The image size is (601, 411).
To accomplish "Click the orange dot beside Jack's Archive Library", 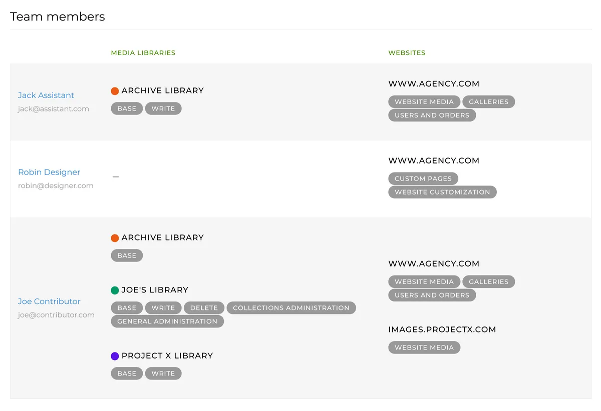I will point(115,91).
